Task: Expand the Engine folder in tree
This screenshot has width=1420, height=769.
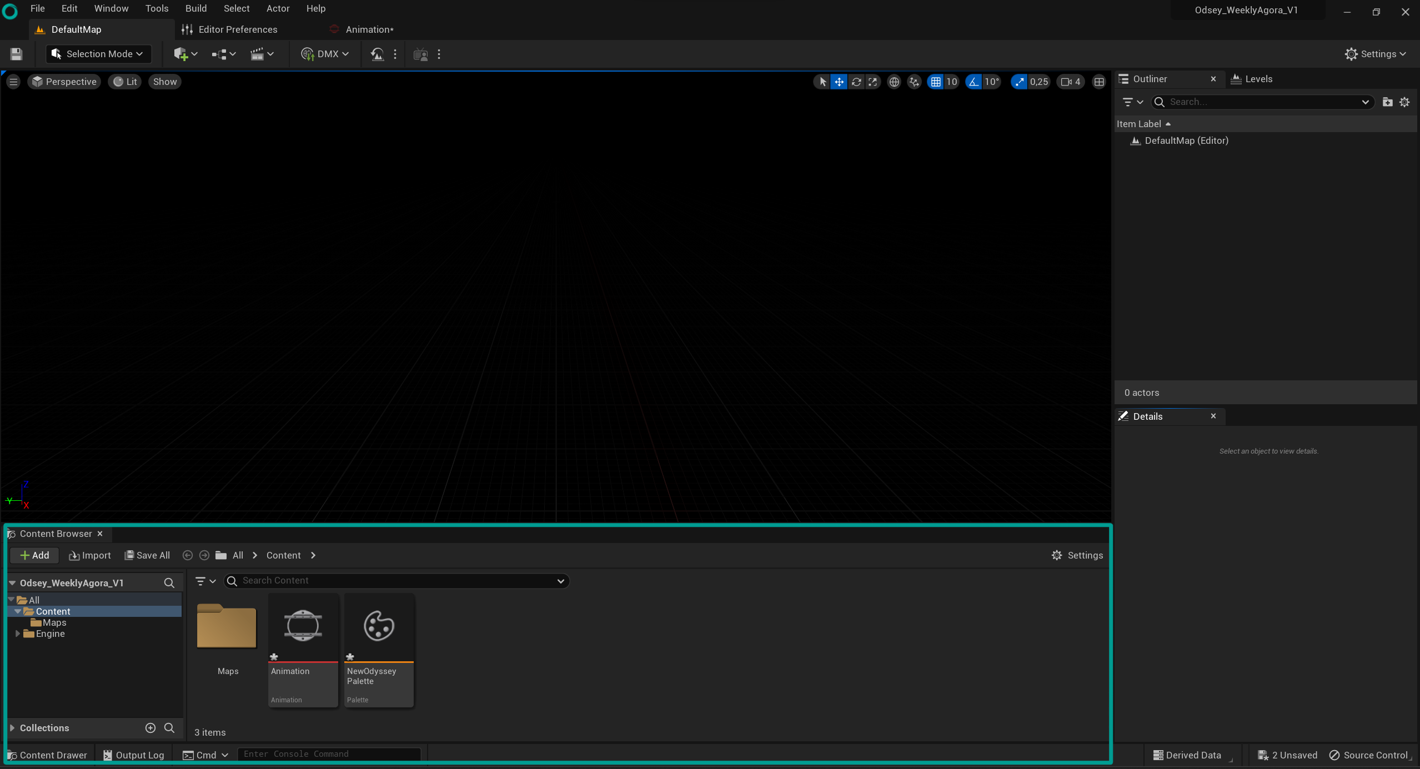Action: (x=18, y=634)
